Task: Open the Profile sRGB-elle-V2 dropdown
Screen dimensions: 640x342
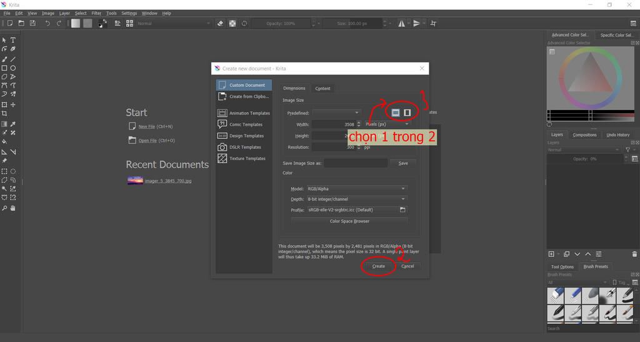Action: tap(352, 210)
